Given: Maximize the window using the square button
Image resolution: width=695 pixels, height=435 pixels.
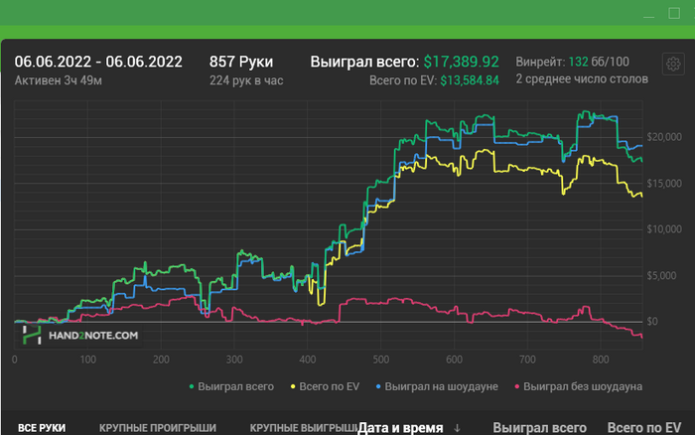Looking at the screenshot, I should [674, 13].
